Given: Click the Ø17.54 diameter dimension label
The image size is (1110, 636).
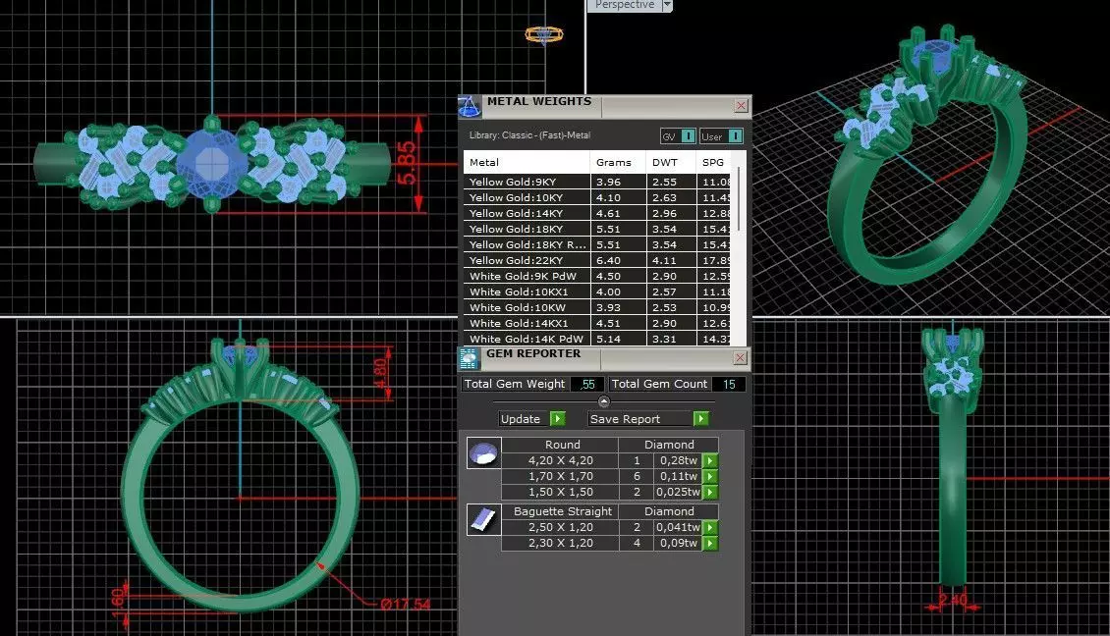Looking at the screenshot, I should coord(405,605).
